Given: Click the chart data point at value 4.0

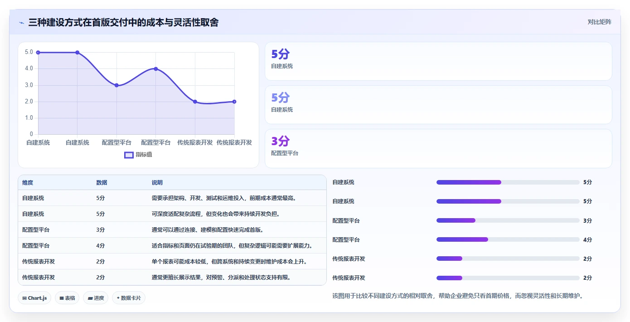Looking at the screenshot, I should tap(156, 69).
